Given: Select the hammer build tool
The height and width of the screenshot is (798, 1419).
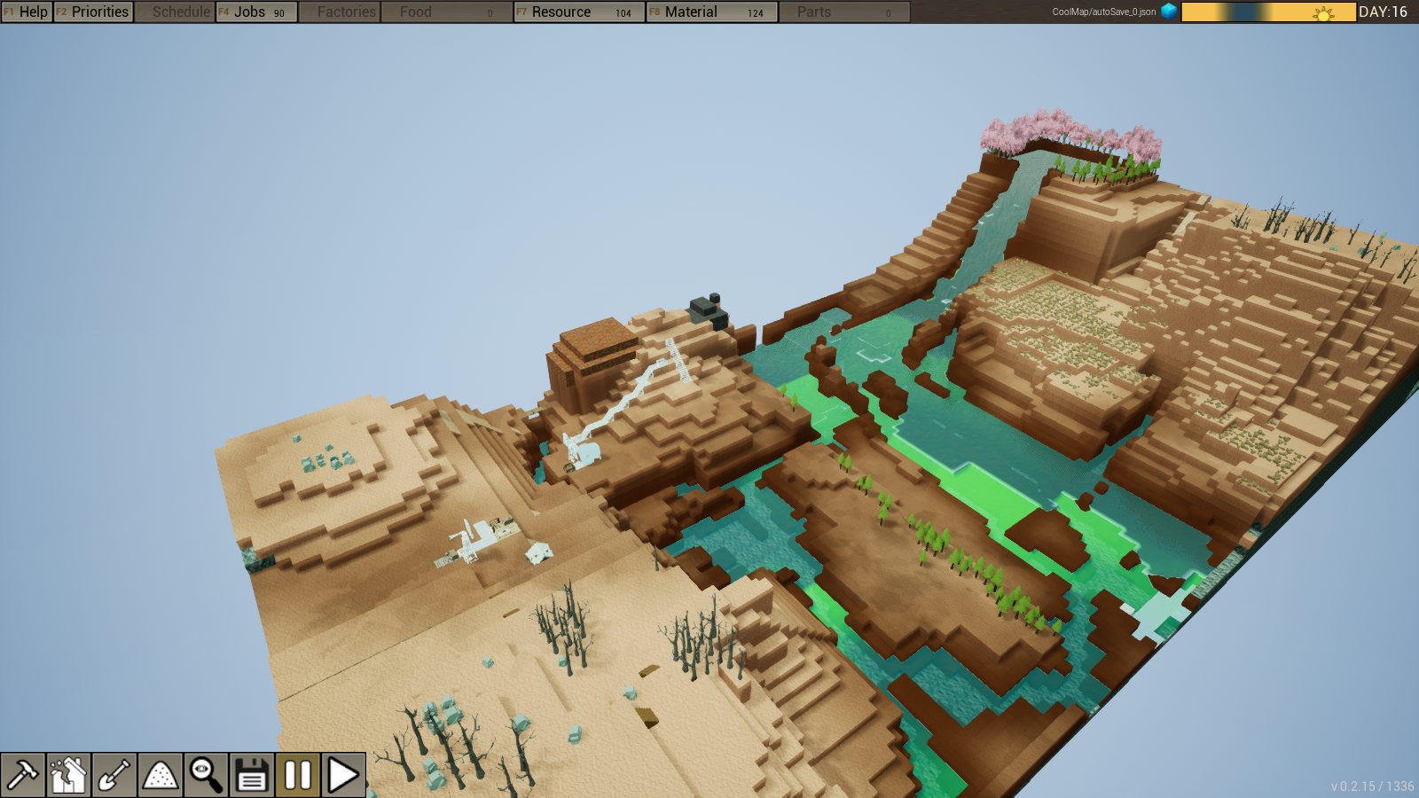Looking at the screenshot, I should (23, 775).
